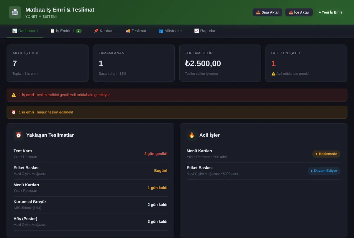Select the Tamamlanan stat card
The image size is (354, 238).
pyautogui.click(x=134, y=63)
